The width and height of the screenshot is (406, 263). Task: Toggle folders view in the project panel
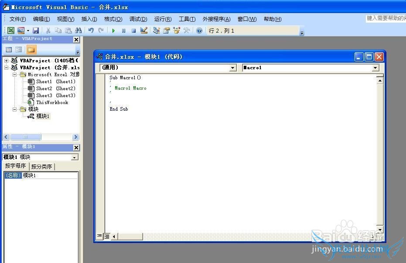click(31, 50)
